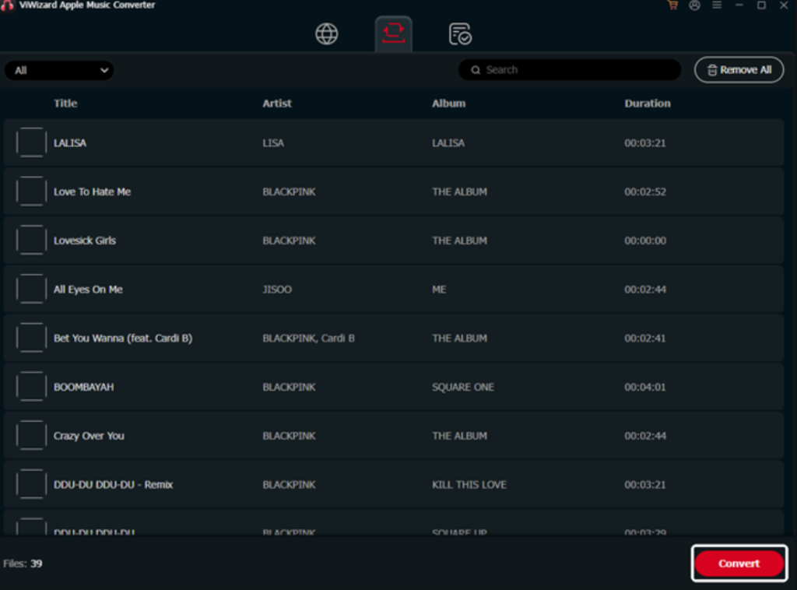Toggle the Crazy Over You checkbox
Screen dimensions: 797x590
tap(31, 436)
